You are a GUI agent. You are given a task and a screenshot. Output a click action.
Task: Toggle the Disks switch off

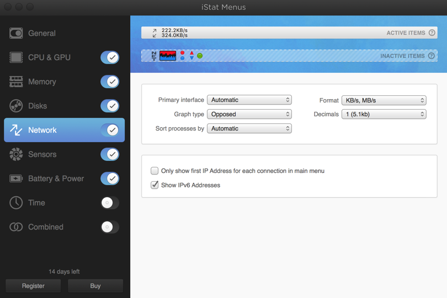110,106
